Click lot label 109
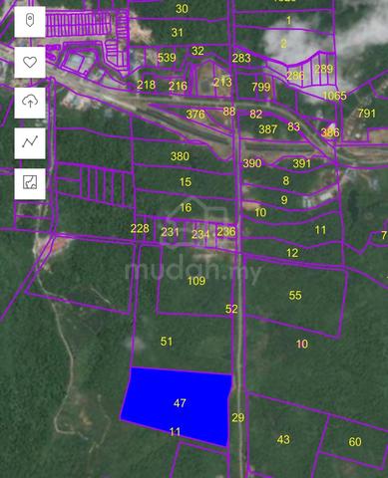The image size is (388, 478). pos(196,281)
